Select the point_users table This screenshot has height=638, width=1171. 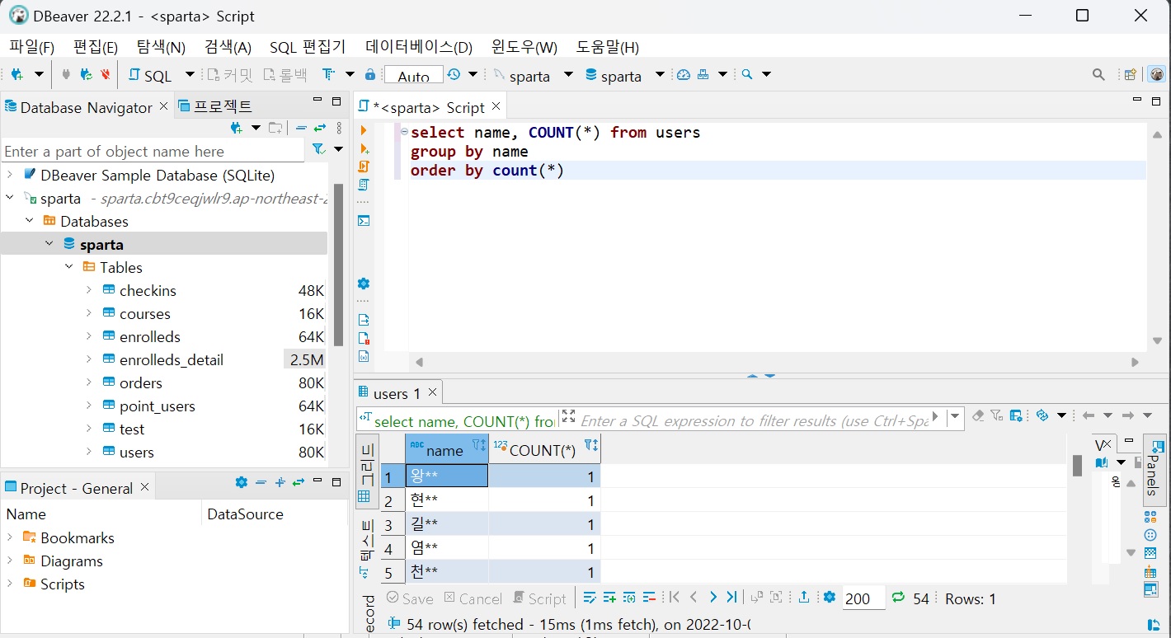[157, 406]
